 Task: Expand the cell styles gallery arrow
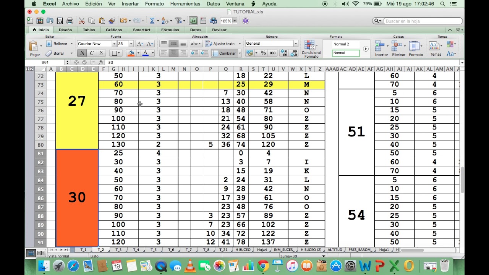coord(366,49)
